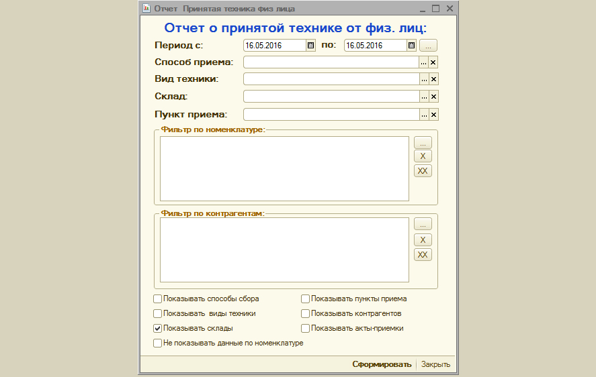Open period selection dialog button
This screenshot has height=377, width=596.
click(x=428, y=46)
